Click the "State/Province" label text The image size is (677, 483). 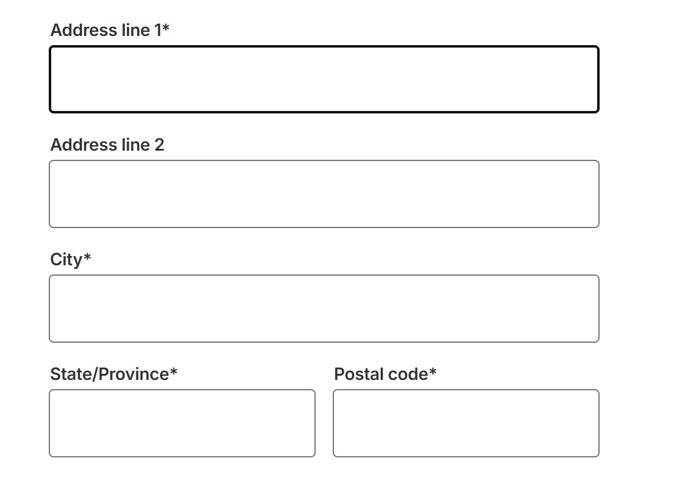coord(110,374)
